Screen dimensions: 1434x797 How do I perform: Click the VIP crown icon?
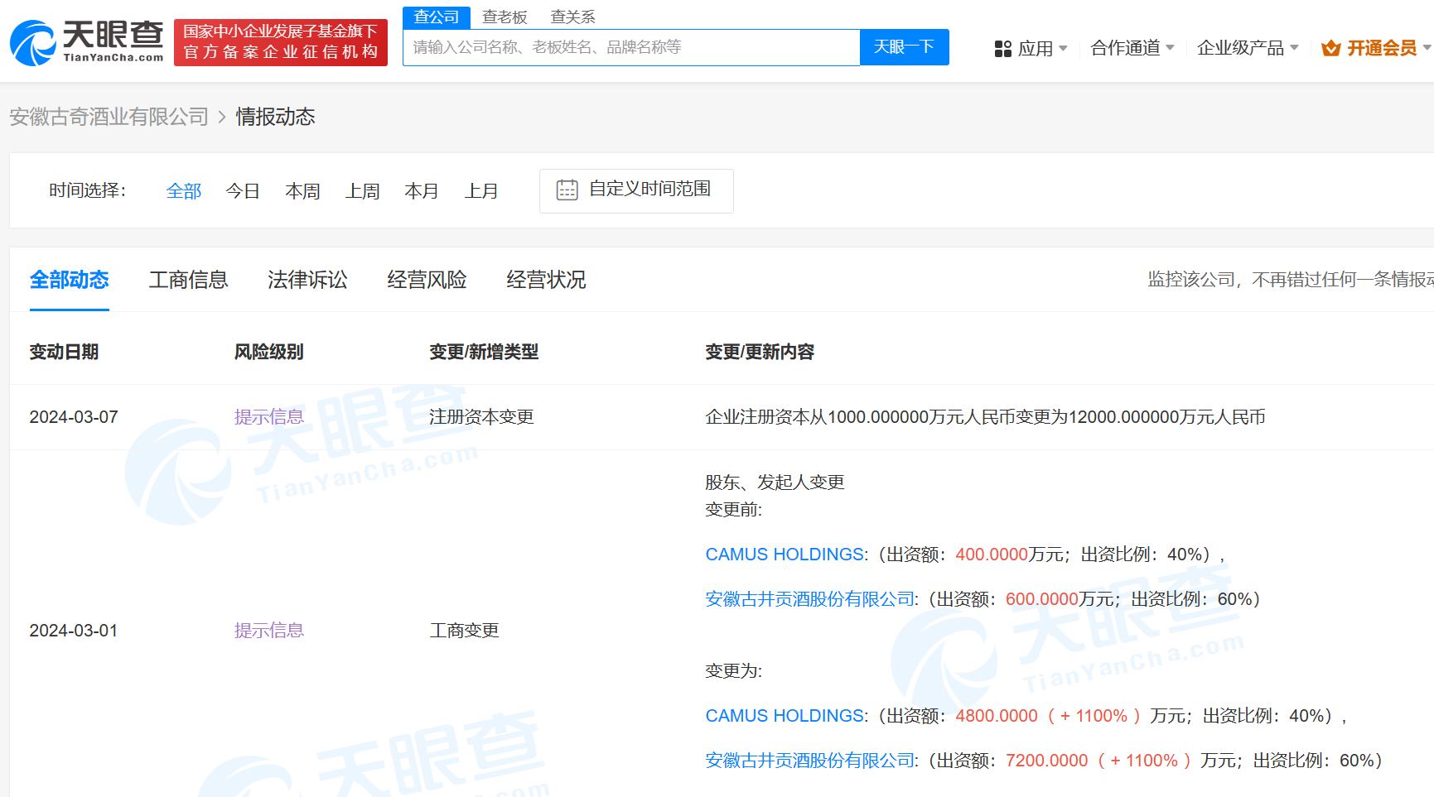pos(1331,48)
